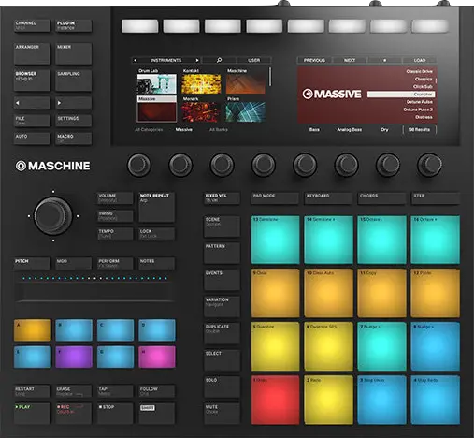This screenshot has height=438, width=474.
Task: Open the Massive product filter label
Action: click(x=183, y=129)
